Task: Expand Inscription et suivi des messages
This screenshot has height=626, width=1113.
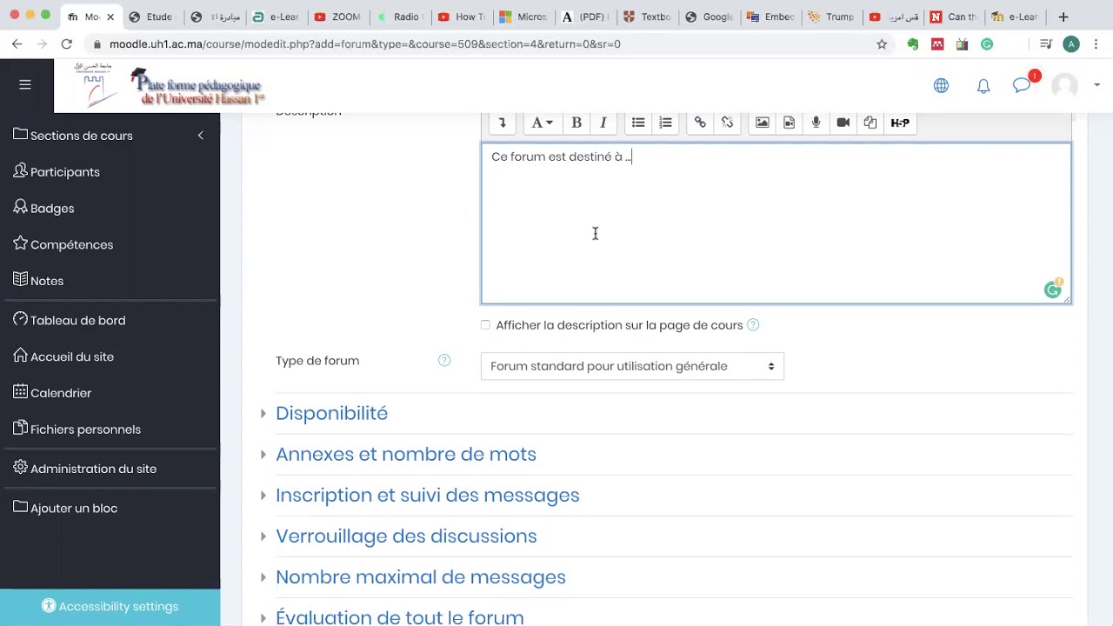Action: click(427, 495)
